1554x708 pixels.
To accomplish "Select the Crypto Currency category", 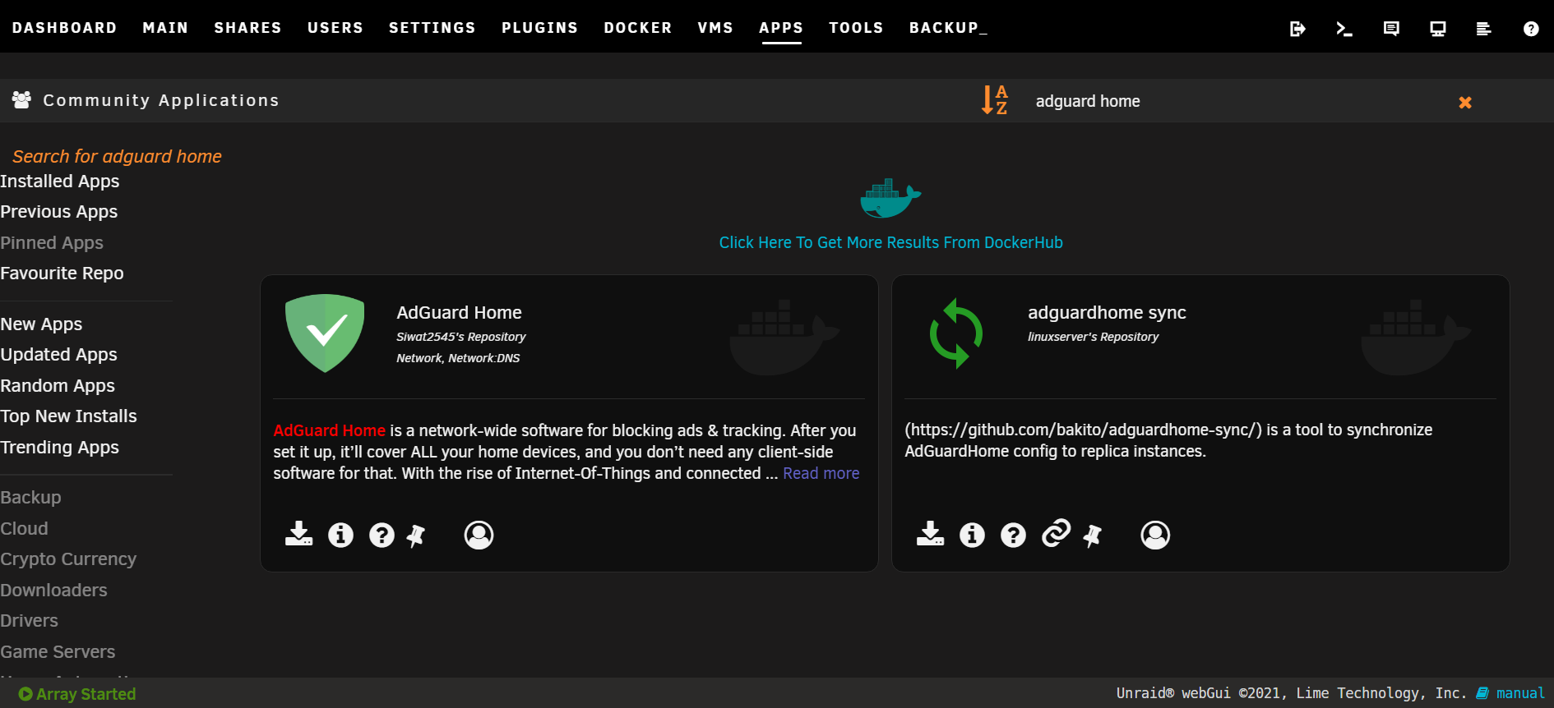I will [x=68, y=559].
